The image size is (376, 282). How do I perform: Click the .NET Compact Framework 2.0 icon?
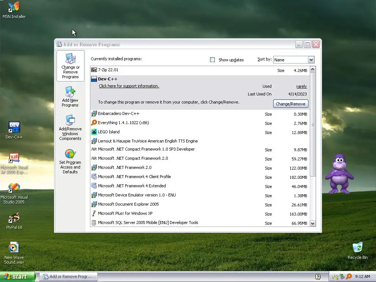tap(94, 158)
